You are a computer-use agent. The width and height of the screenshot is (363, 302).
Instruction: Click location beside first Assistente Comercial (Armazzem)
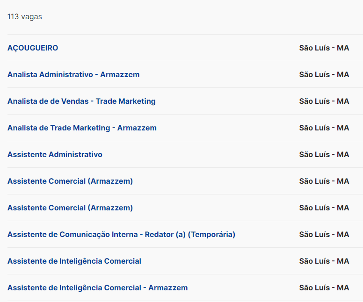(x=324, y=181)
